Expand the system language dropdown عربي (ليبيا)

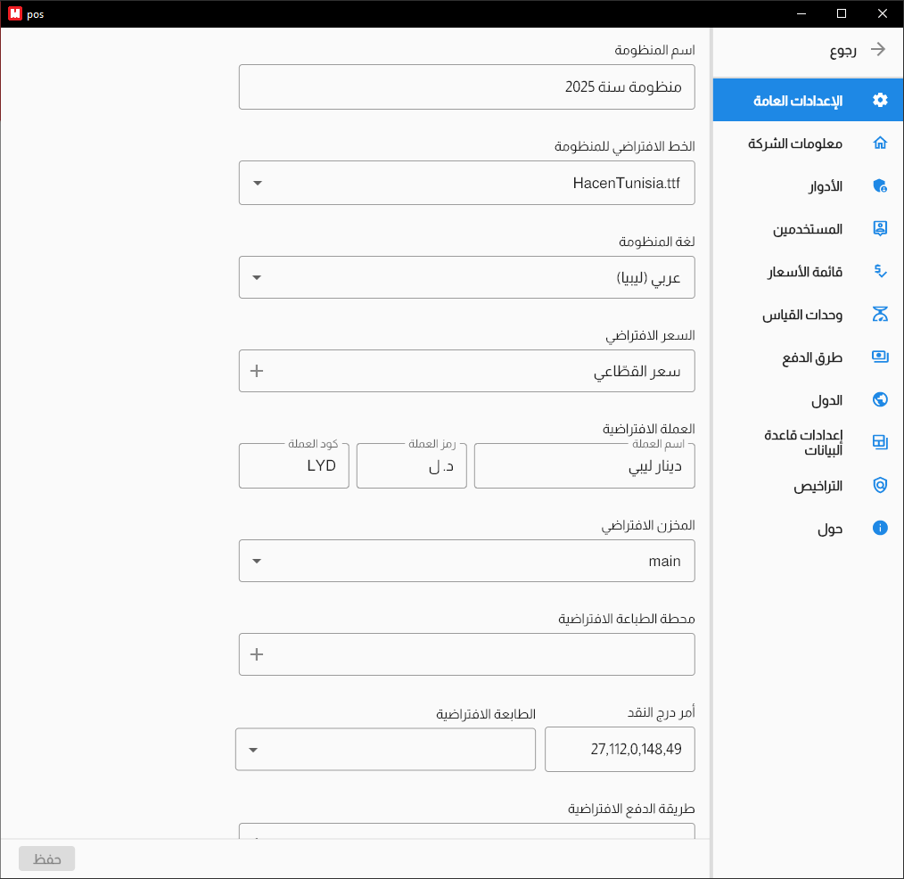tap(259, 277)
